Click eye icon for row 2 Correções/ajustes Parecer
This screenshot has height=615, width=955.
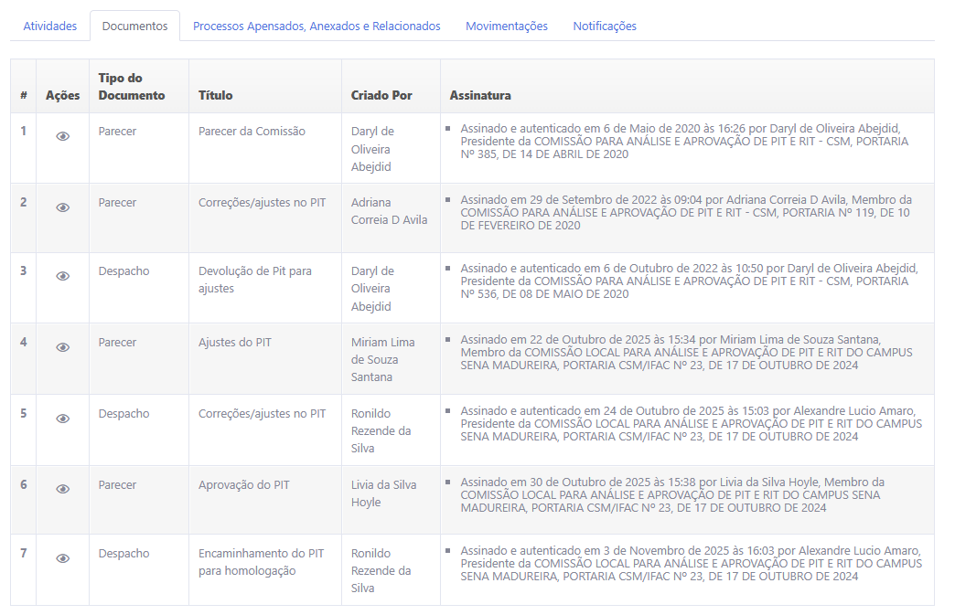pyautogui.click(x=62, y=207)
